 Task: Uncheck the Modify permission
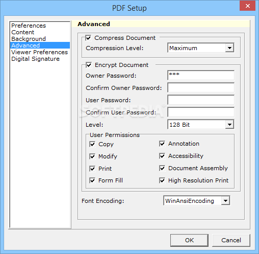point(92,156)
